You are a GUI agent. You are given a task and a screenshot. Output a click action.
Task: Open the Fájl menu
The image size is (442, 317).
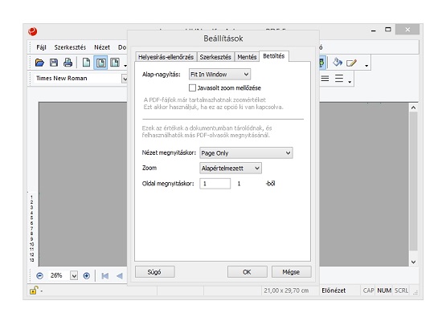point(41,47)
